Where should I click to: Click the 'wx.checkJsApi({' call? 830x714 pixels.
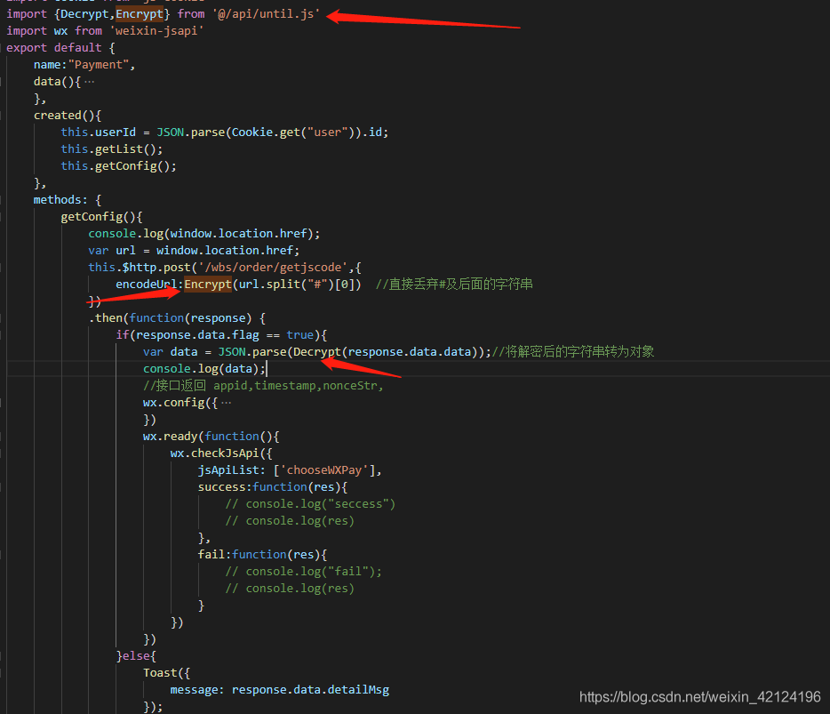pos(221,453)
